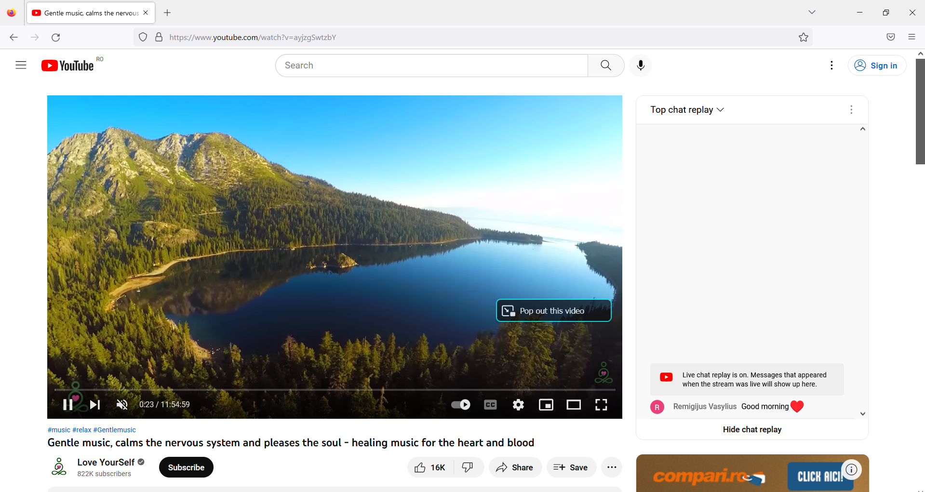Viewport: 925px width, 492px height.
Task: Hide the chat replay panel
Action: [x=752, y=429]
